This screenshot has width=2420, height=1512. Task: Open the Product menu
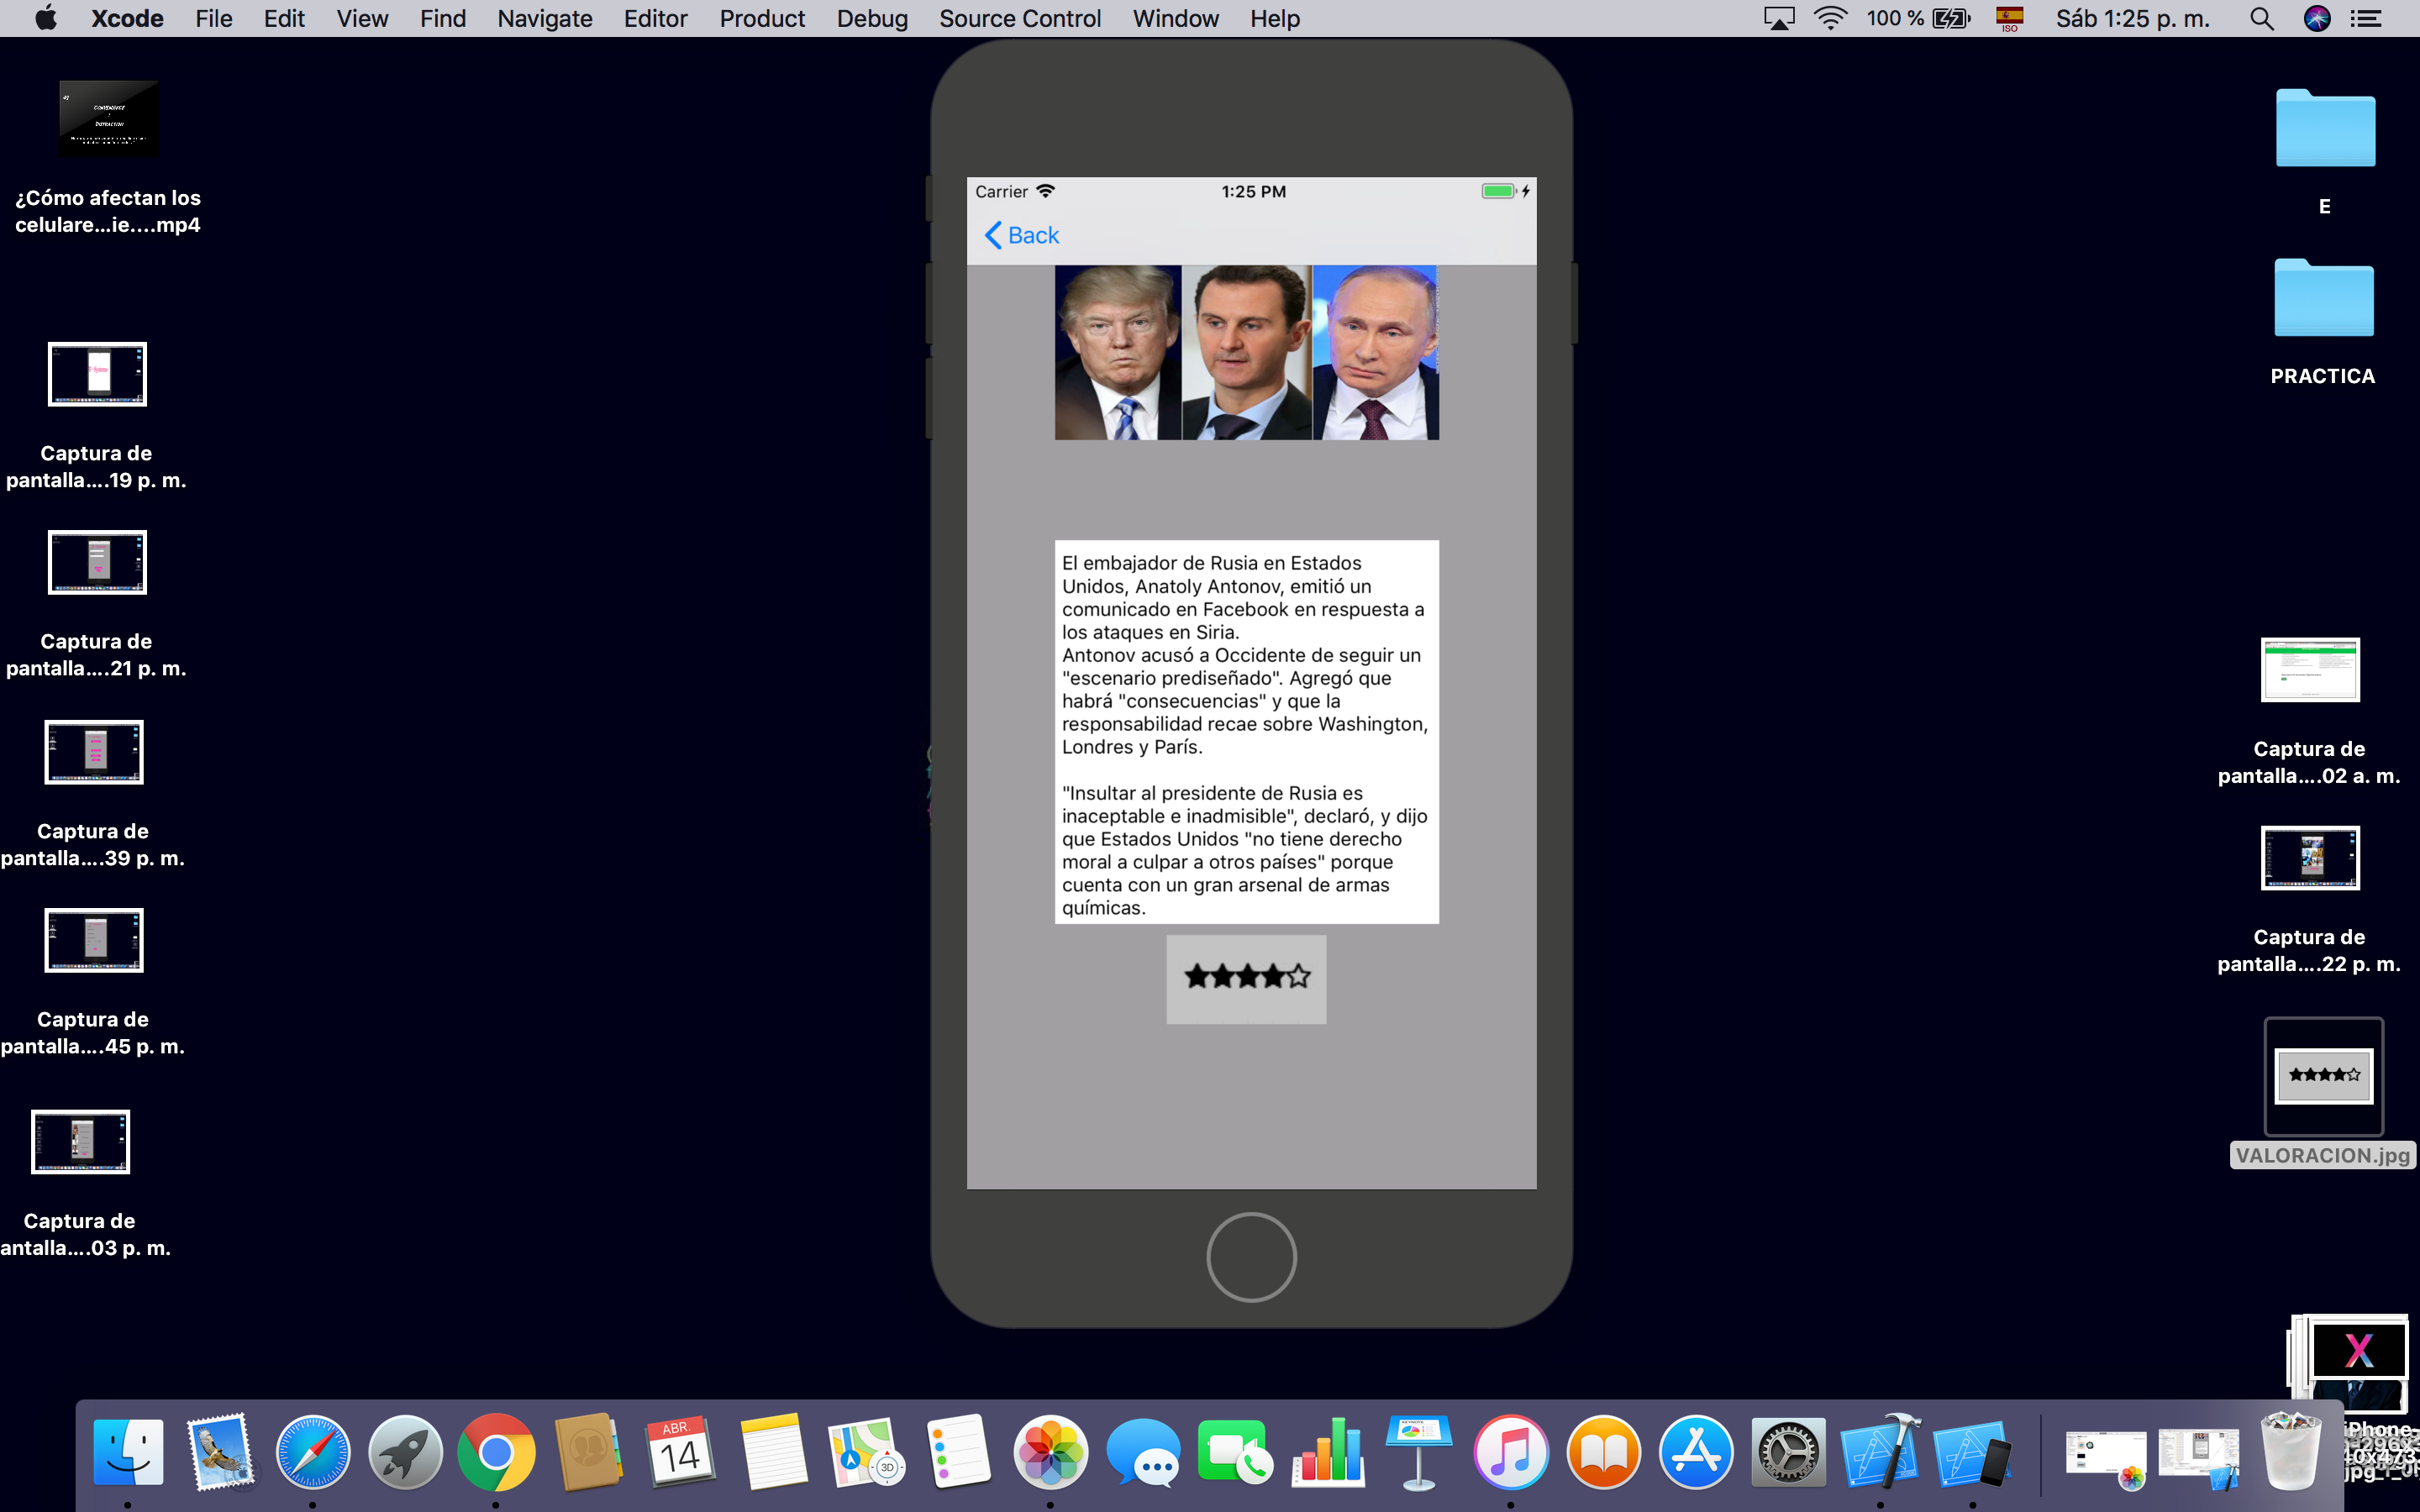761,19
